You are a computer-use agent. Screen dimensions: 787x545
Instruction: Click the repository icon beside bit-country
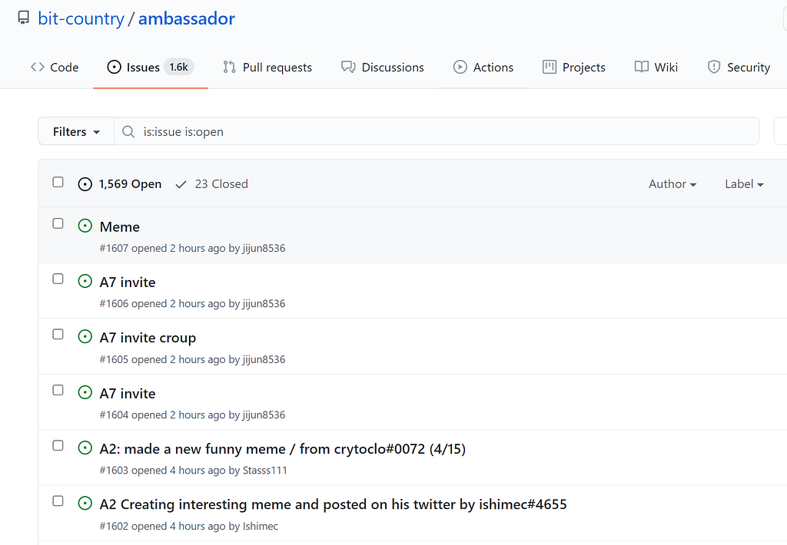click(x=23, y=18)
